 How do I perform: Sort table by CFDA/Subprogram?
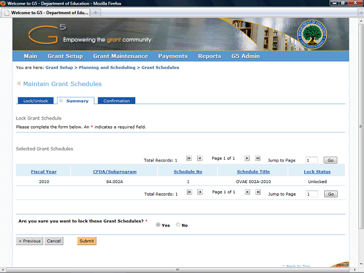point(115,172)
